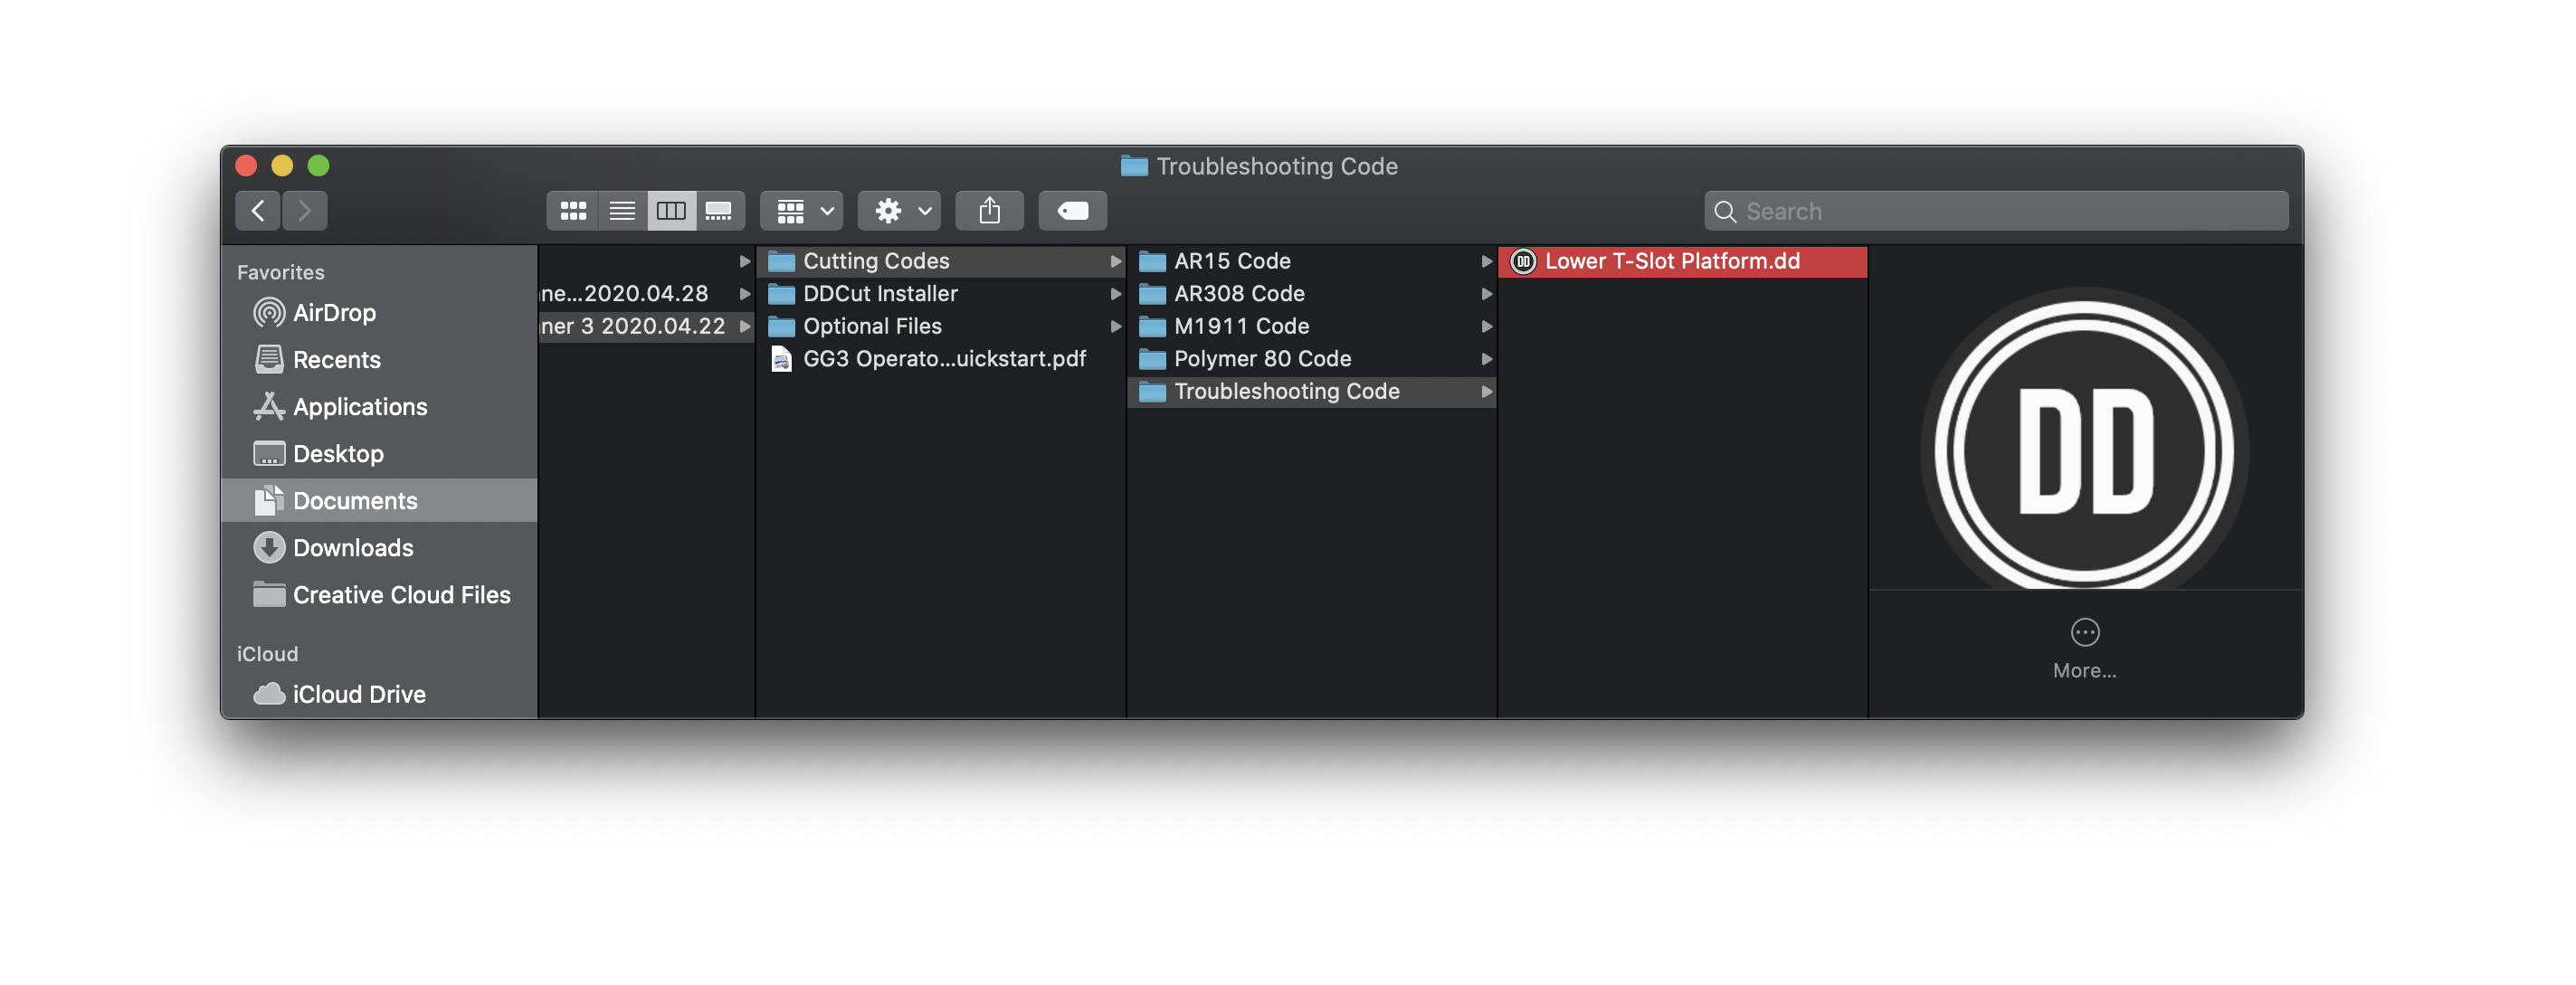
Task: Open AirDrop in the sidebar
Action: tap(334, 313)
